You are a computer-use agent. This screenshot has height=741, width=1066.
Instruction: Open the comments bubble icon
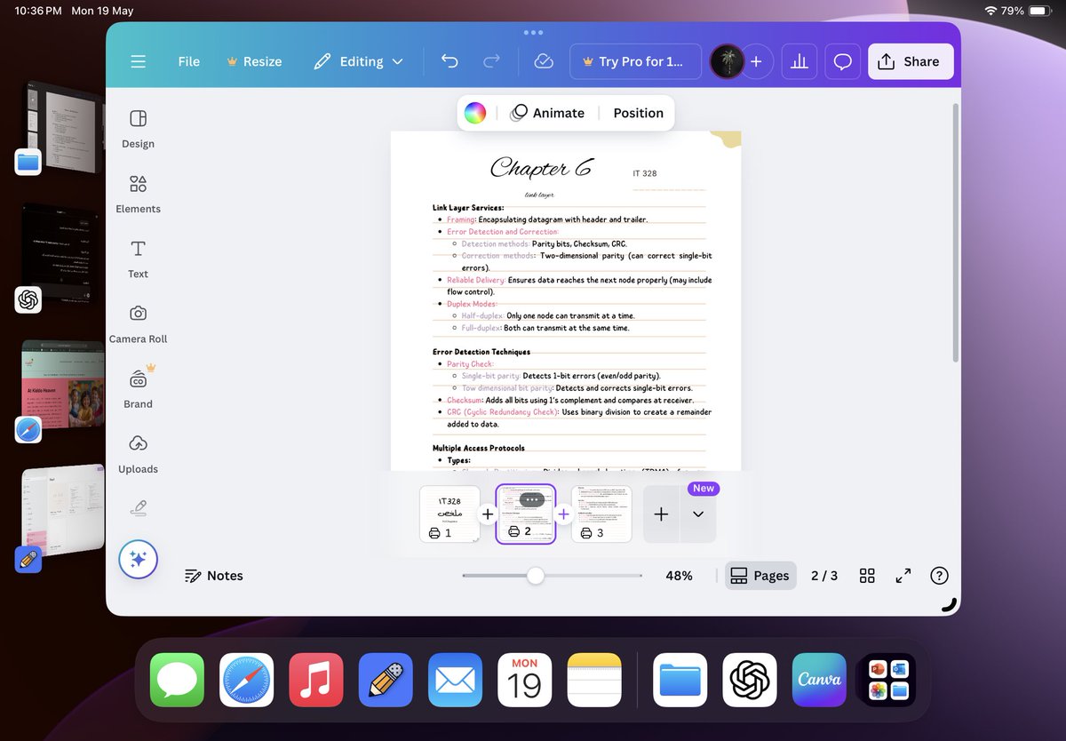coord(843,61)
